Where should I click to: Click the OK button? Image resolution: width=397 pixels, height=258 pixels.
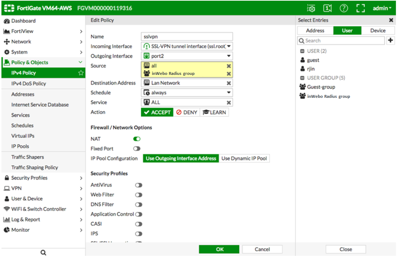pos(219,249)
